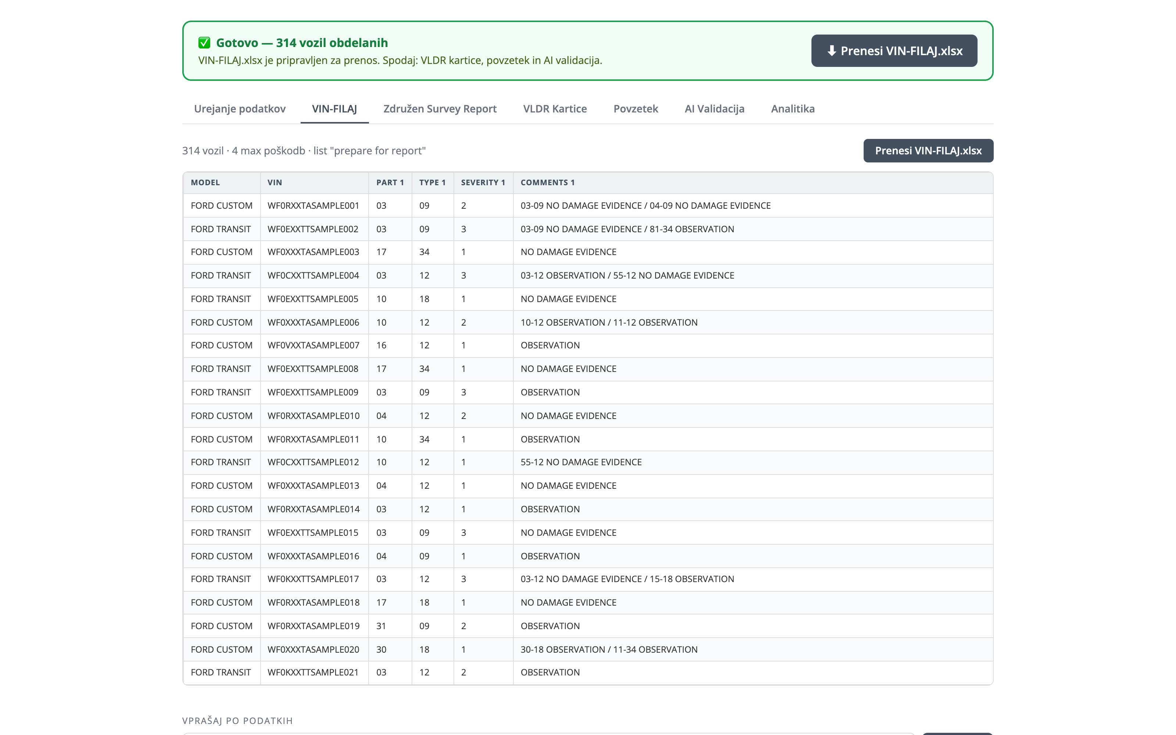Click comment 30-18 OBSERVATION / 11-34 OBSERVATION
Screen dimensions: 1176x735
click(x=609, y=649)
